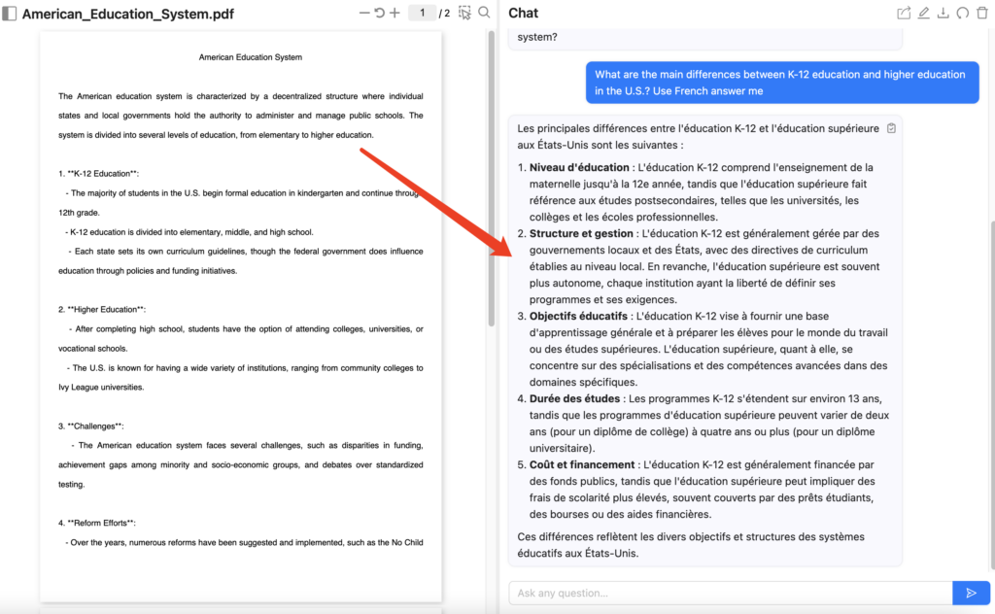
Task: Focus the 'Ask any question...' input box
Action: pyautogui.click(x=731, y=593)
